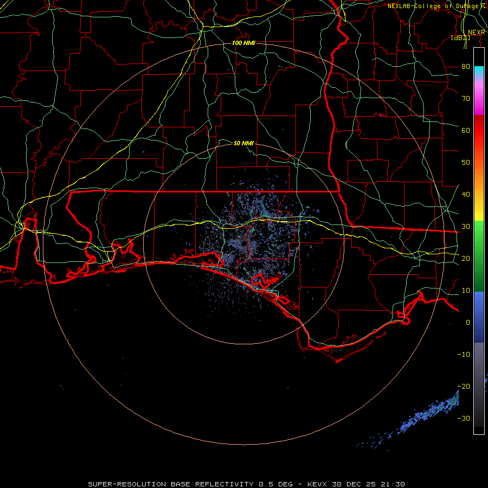Click the "[dBZ]" units label
488x488 pixels.
460,38
